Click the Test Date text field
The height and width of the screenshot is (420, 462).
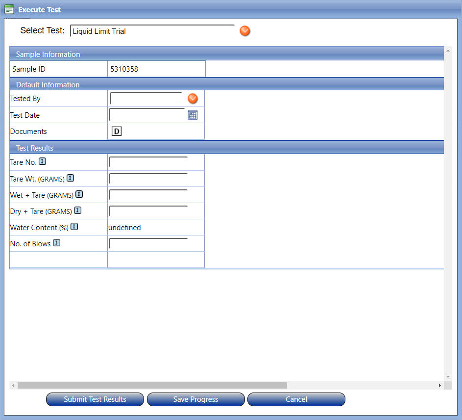pos(147,115)
